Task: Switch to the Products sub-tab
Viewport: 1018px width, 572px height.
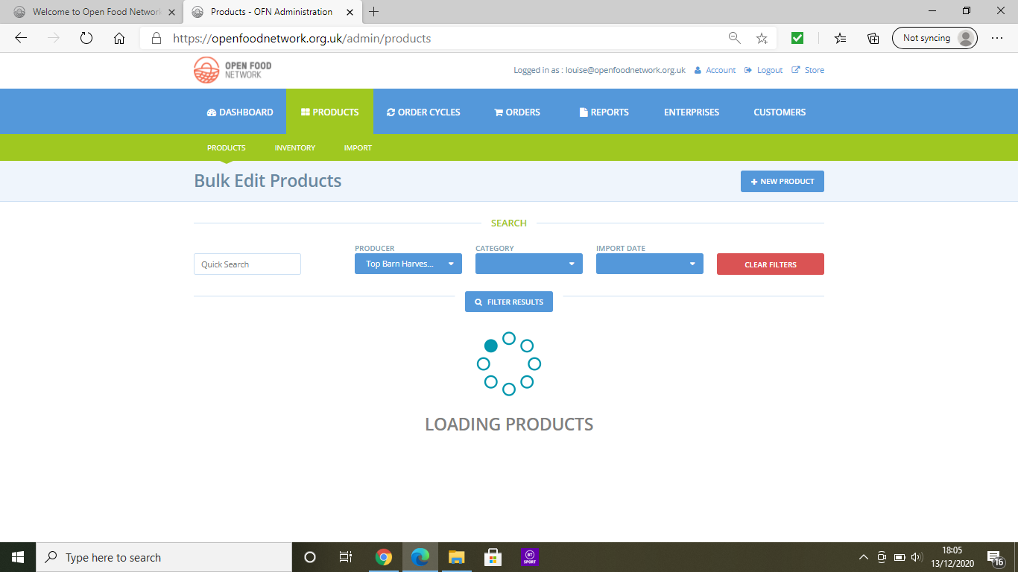Action: tap(227, 147)
